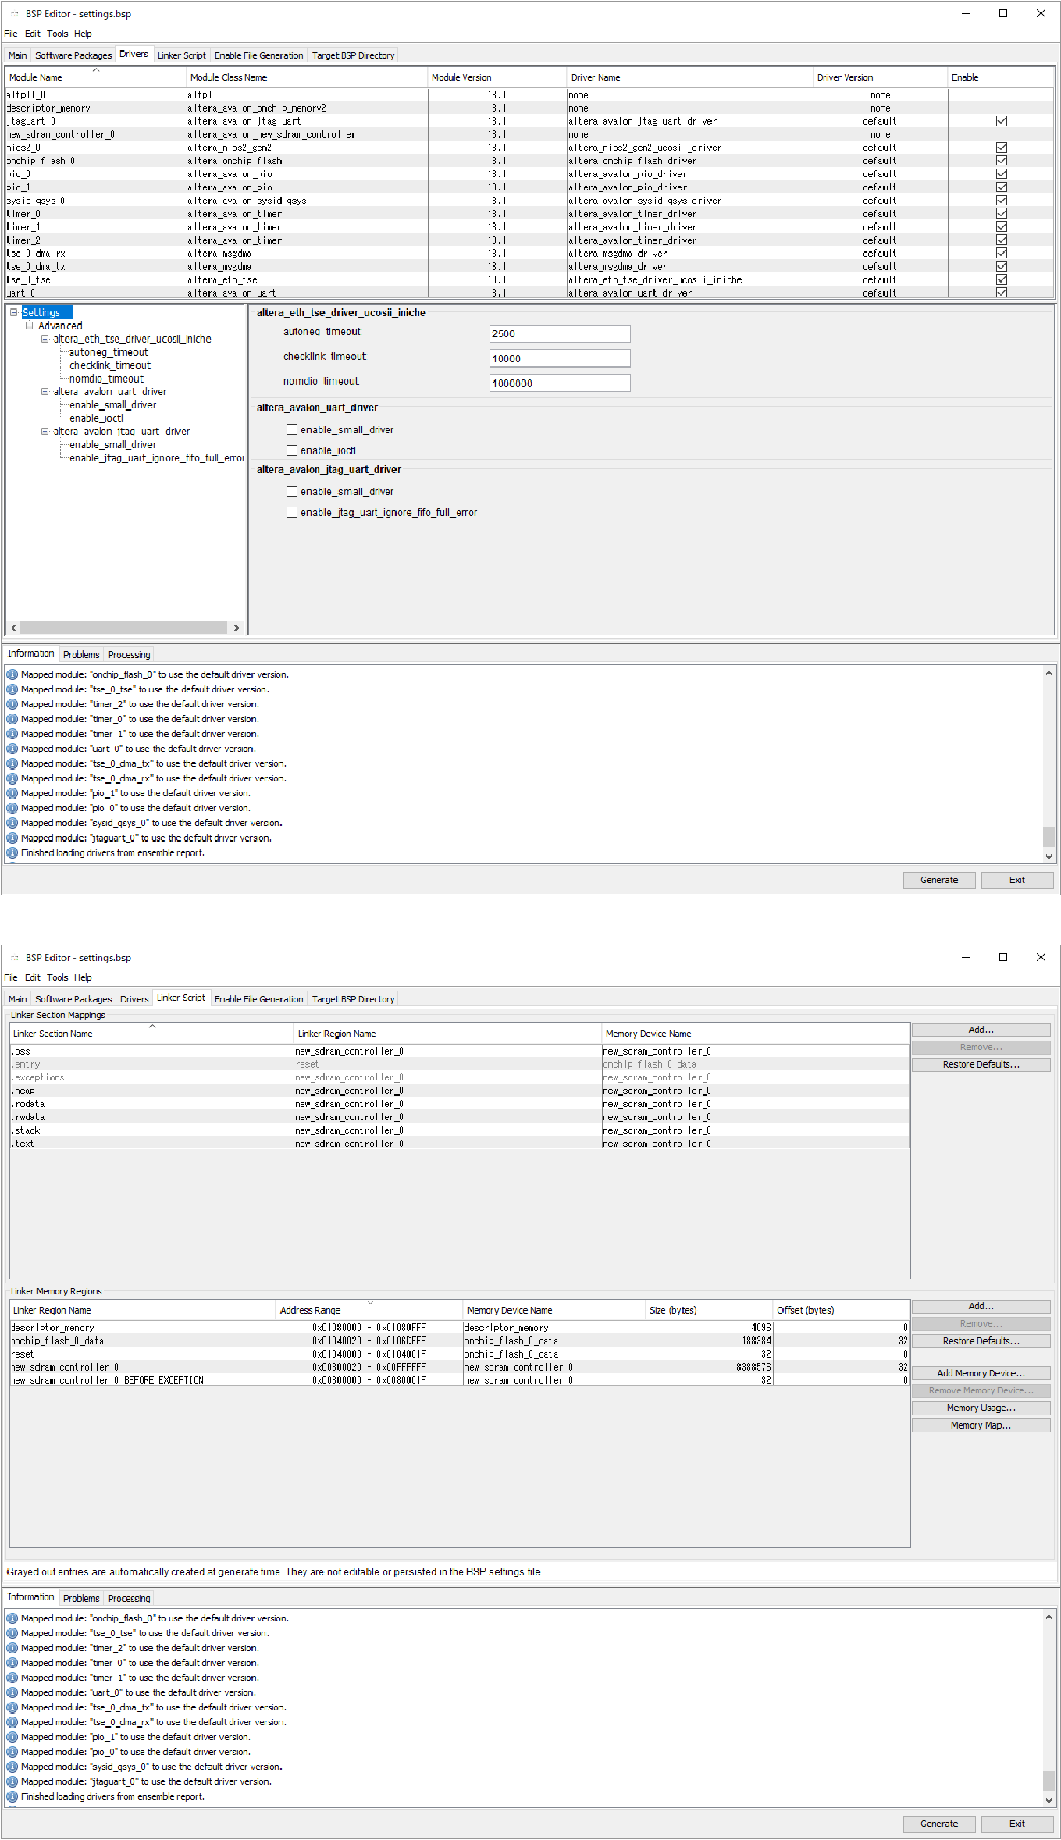Click the sort arrow above Linker Section Name
1061x1840 pixels.
(152, 1026)
